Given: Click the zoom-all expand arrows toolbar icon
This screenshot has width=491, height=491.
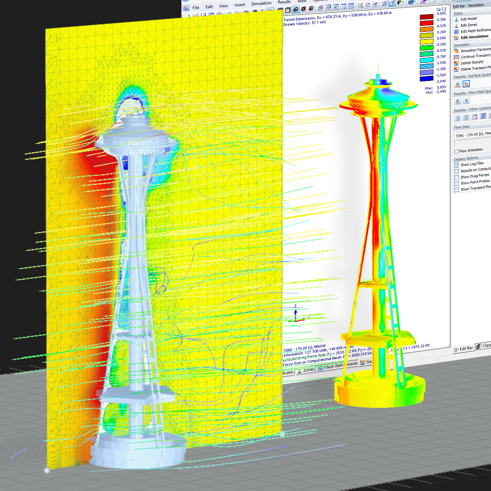Looking at the screenshot, I should [351, 5].
